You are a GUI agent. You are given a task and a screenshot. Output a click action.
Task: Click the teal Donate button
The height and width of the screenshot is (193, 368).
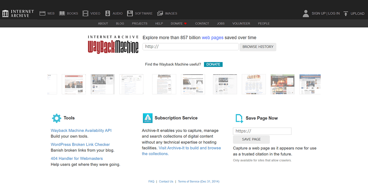213,64
